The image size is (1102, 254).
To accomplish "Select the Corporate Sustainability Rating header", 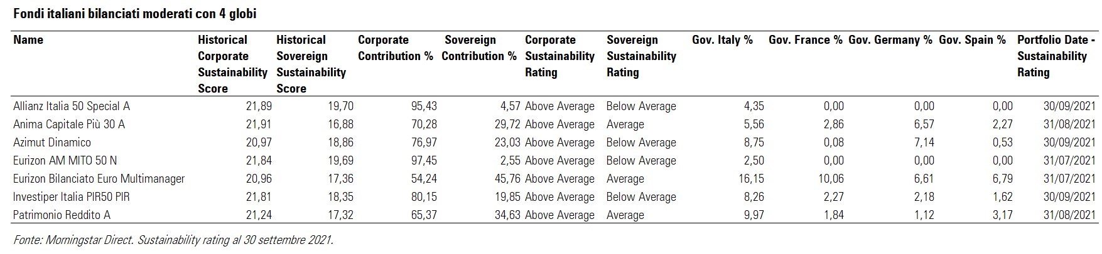I will 559,56.
